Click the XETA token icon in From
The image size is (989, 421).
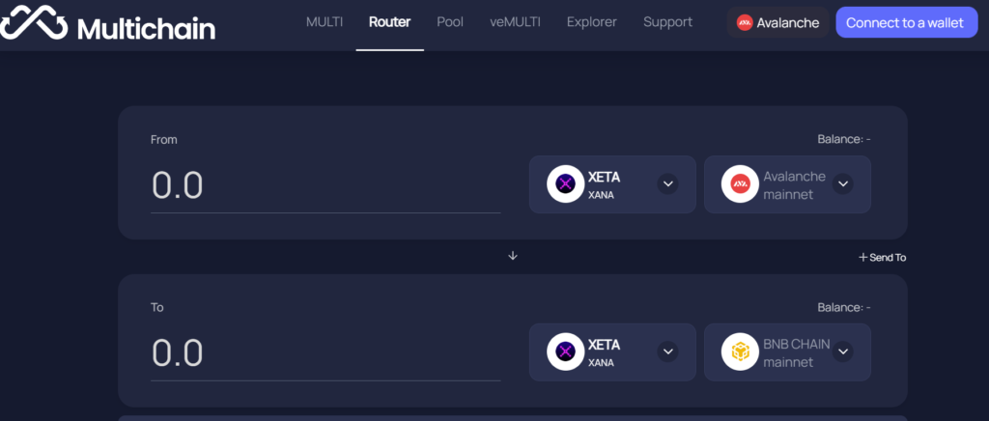[x=565, y=184]
